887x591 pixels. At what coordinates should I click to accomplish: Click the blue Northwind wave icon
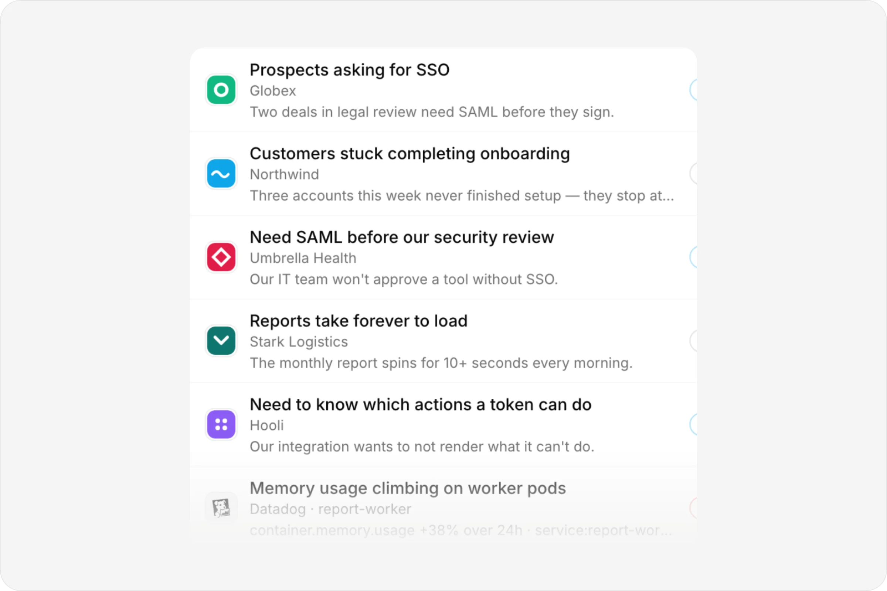[x=221, y=173]
